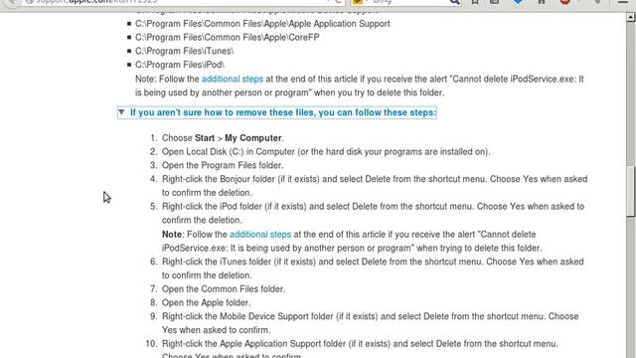Click the scrollbar up arrow
The height and width of the screenshot is (358, 636).
click(630, 17)
